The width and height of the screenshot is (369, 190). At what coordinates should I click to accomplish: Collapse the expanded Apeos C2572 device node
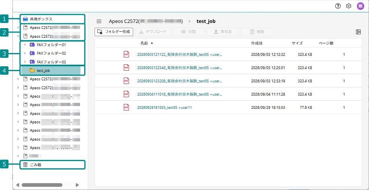coord(18,37)
